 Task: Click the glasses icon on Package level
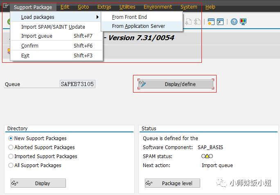tap(149, 183)
